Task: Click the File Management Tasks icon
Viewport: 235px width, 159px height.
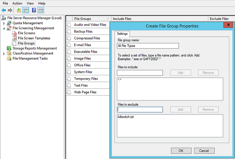Action: coord(9,59)
